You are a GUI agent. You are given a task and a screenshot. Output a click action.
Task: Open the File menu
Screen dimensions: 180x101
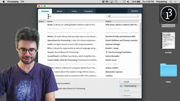pos(22,2)
